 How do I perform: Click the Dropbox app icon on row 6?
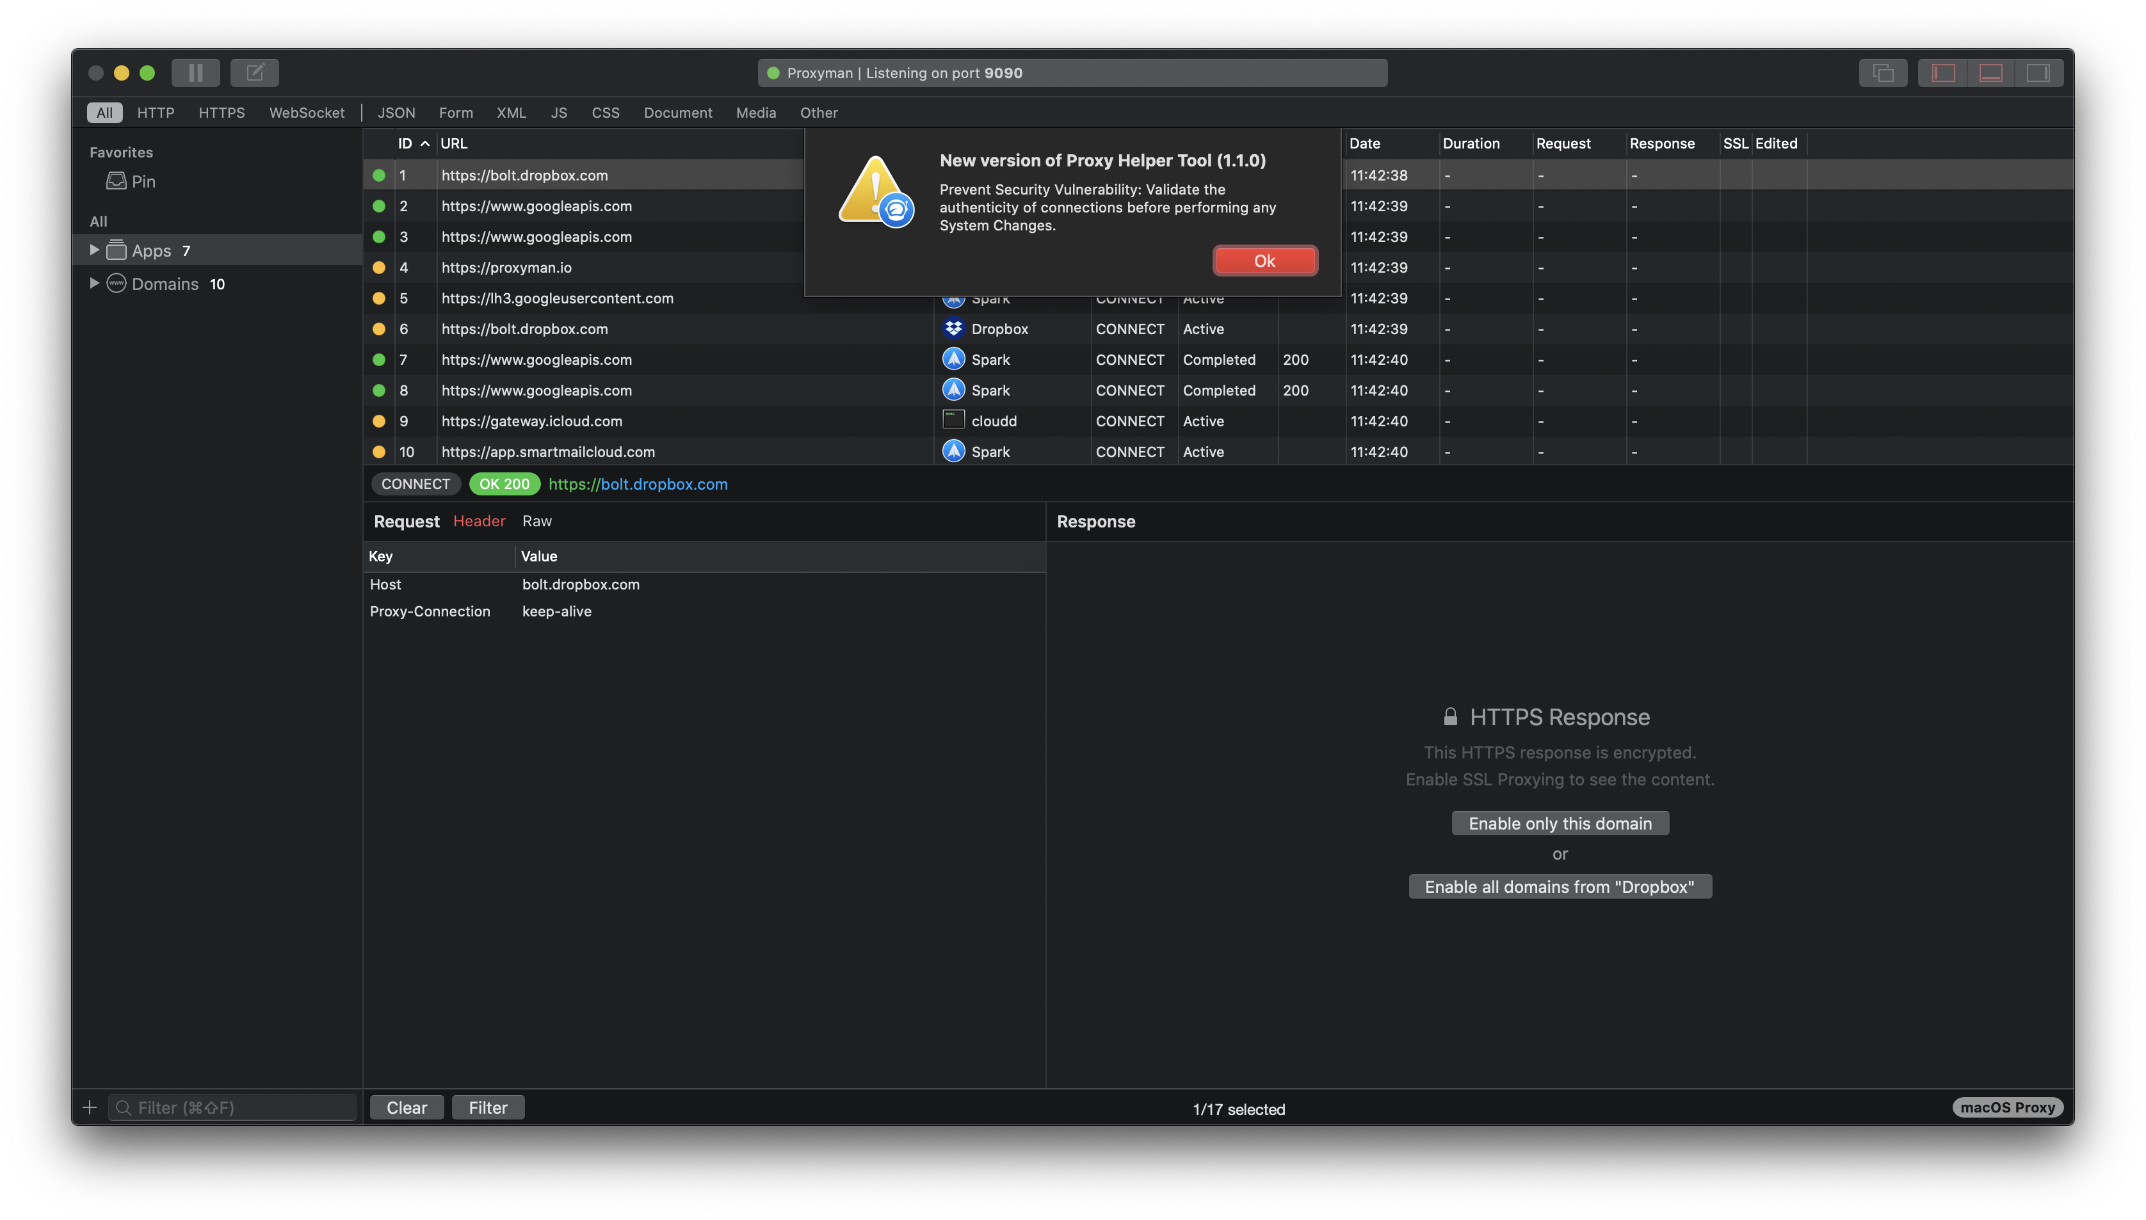click(x=953, y=328)
